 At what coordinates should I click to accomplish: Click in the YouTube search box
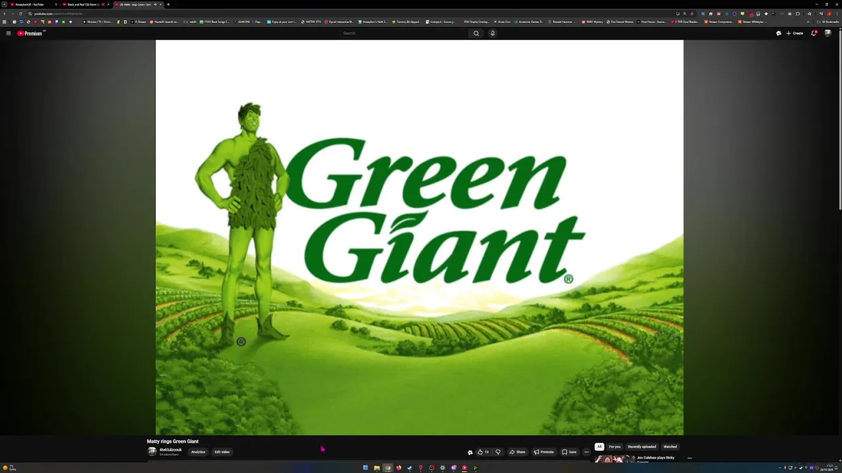point(405,33)
